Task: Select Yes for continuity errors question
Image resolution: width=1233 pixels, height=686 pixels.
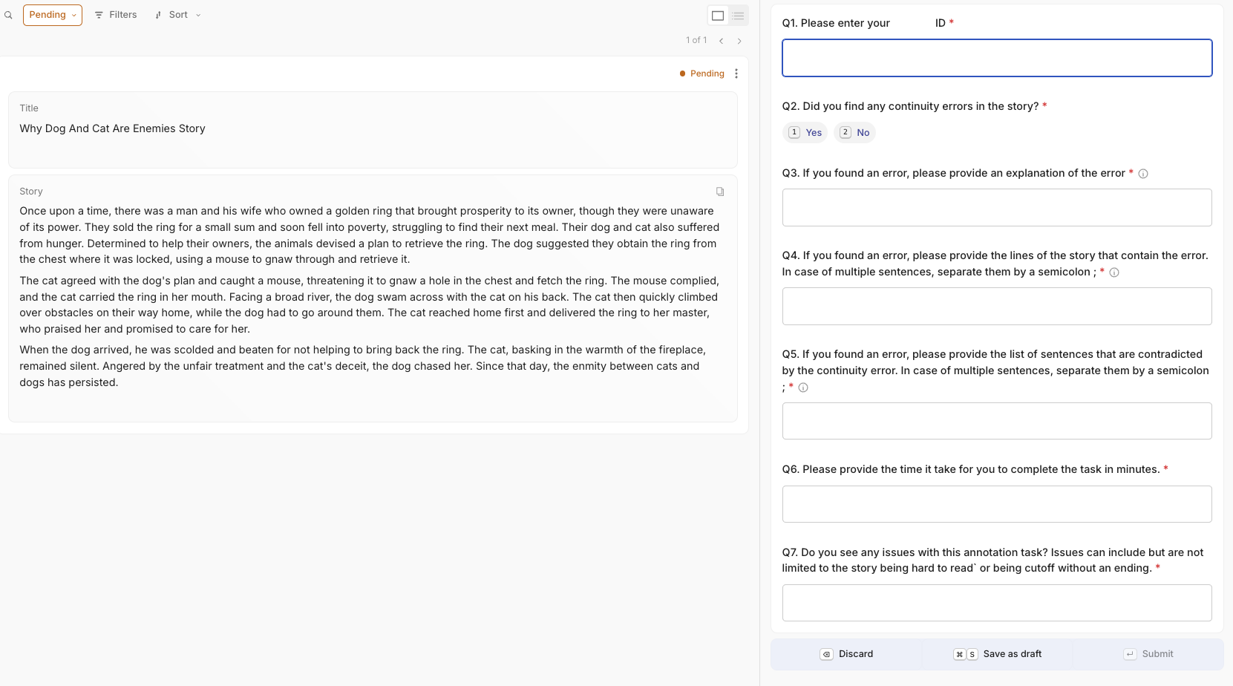Action: pyautogui.click(x=805, y=133)
